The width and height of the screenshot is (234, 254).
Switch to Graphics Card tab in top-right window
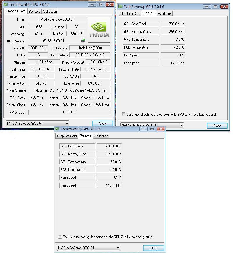130,14
